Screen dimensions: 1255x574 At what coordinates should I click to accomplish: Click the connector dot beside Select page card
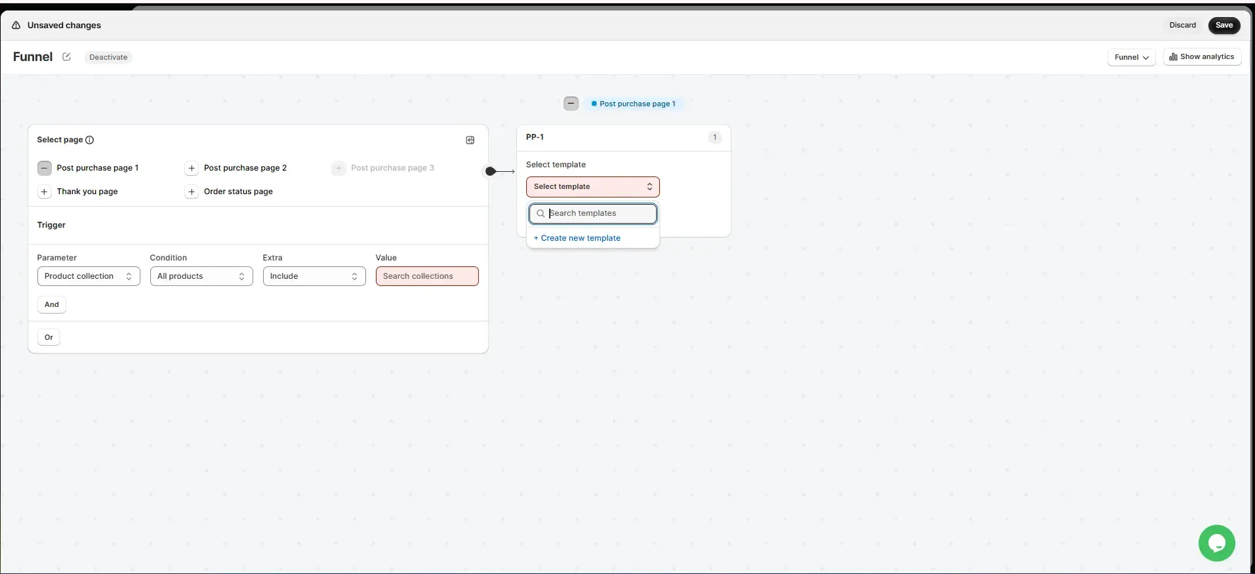click(490, 171)
